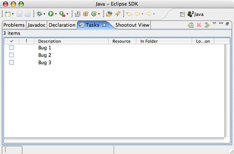Select the Bug 2 task row

[x=114, y=55]
